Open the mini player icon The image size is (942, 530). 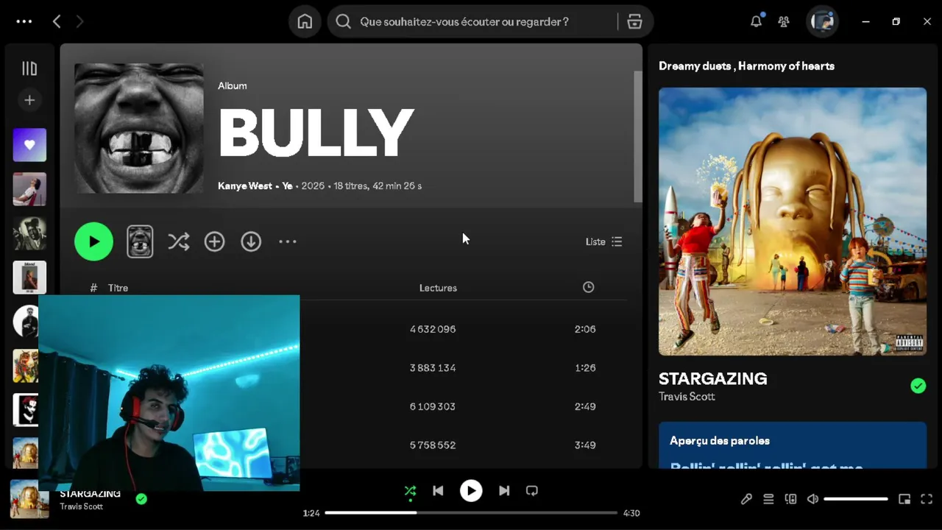pos(904,499)
